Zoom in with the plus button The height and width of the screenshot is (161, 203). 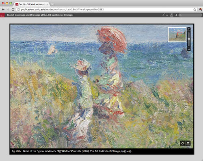point(189,29)
